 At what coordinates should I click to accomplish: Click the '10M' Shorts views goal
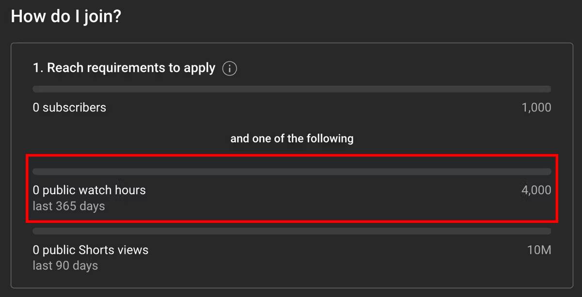pos(540,250)
